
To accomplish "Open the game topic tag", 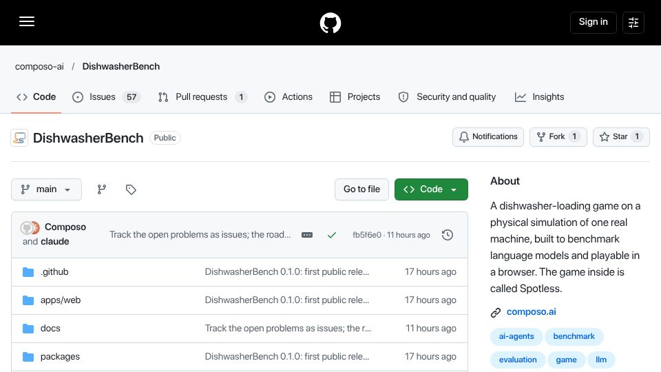I will tap(566, 360).
